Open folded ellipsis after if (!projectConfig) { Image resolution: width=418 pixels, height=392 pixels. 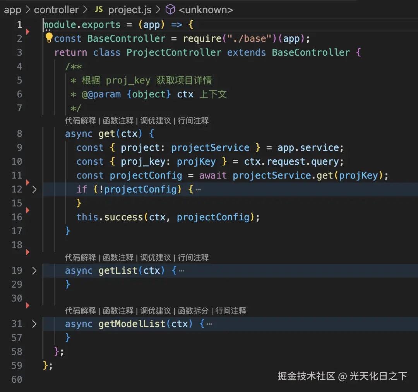(x=198, y=189)
